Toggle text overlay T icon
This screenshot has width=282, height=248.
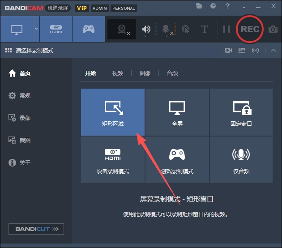205,29
